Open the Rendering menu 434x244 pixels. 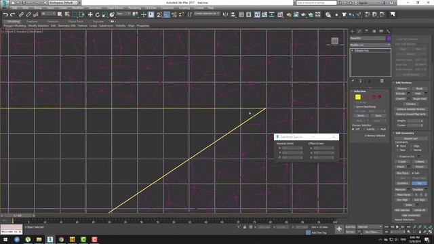(134, 8)
